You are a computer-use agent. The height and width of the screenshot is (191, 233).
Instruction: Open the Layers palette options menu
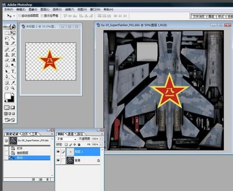tap(102, 134)
